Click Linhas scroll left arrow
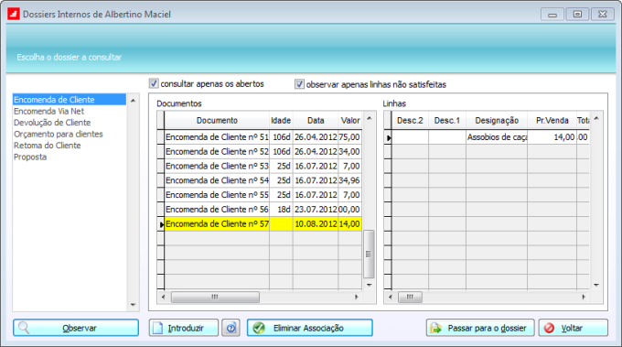622x347 pixels. click(x=390, y=297)
